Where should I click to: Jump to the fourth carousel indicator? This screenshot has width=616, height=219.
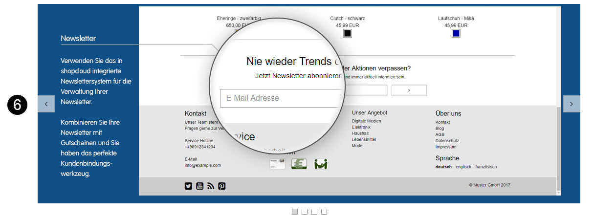[x=324, y=212]
